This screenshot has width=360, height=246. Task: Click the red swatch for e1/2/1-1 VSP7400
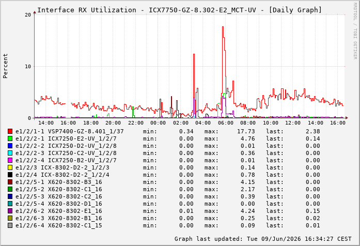click(x=10, y=131)
